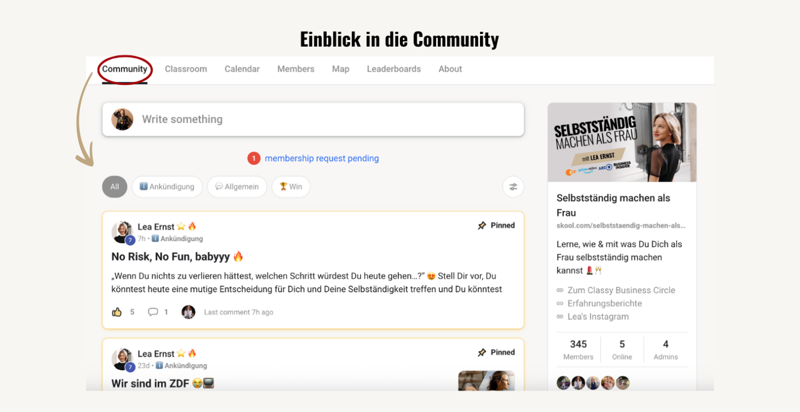
Task: Click the Selbstständig machen als Frau banner
Action: (x=622, y=142)
